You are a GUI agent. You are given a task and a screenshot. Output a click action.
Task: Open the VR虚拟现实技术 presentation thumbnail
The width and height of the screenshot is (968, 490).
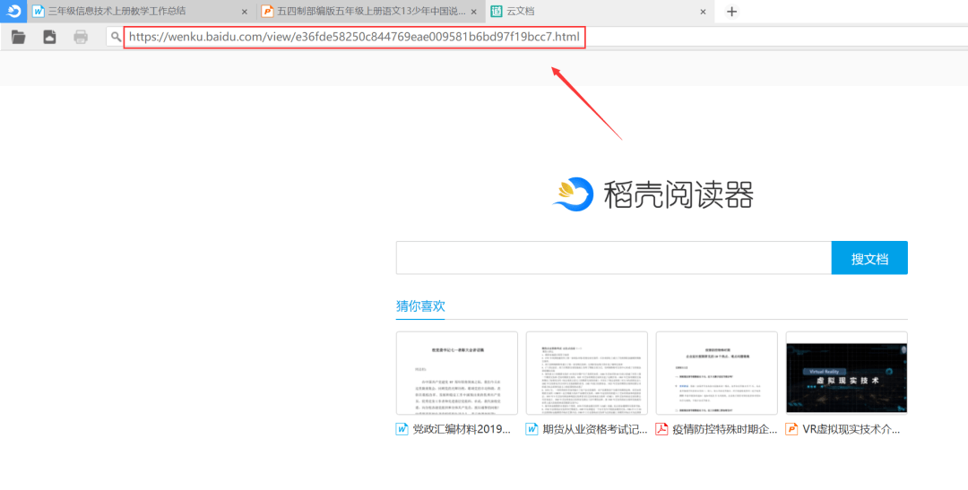846,374
